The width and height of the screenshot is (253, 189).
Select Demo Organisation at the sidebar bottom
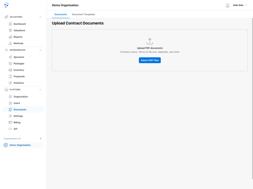coord(20,145)
